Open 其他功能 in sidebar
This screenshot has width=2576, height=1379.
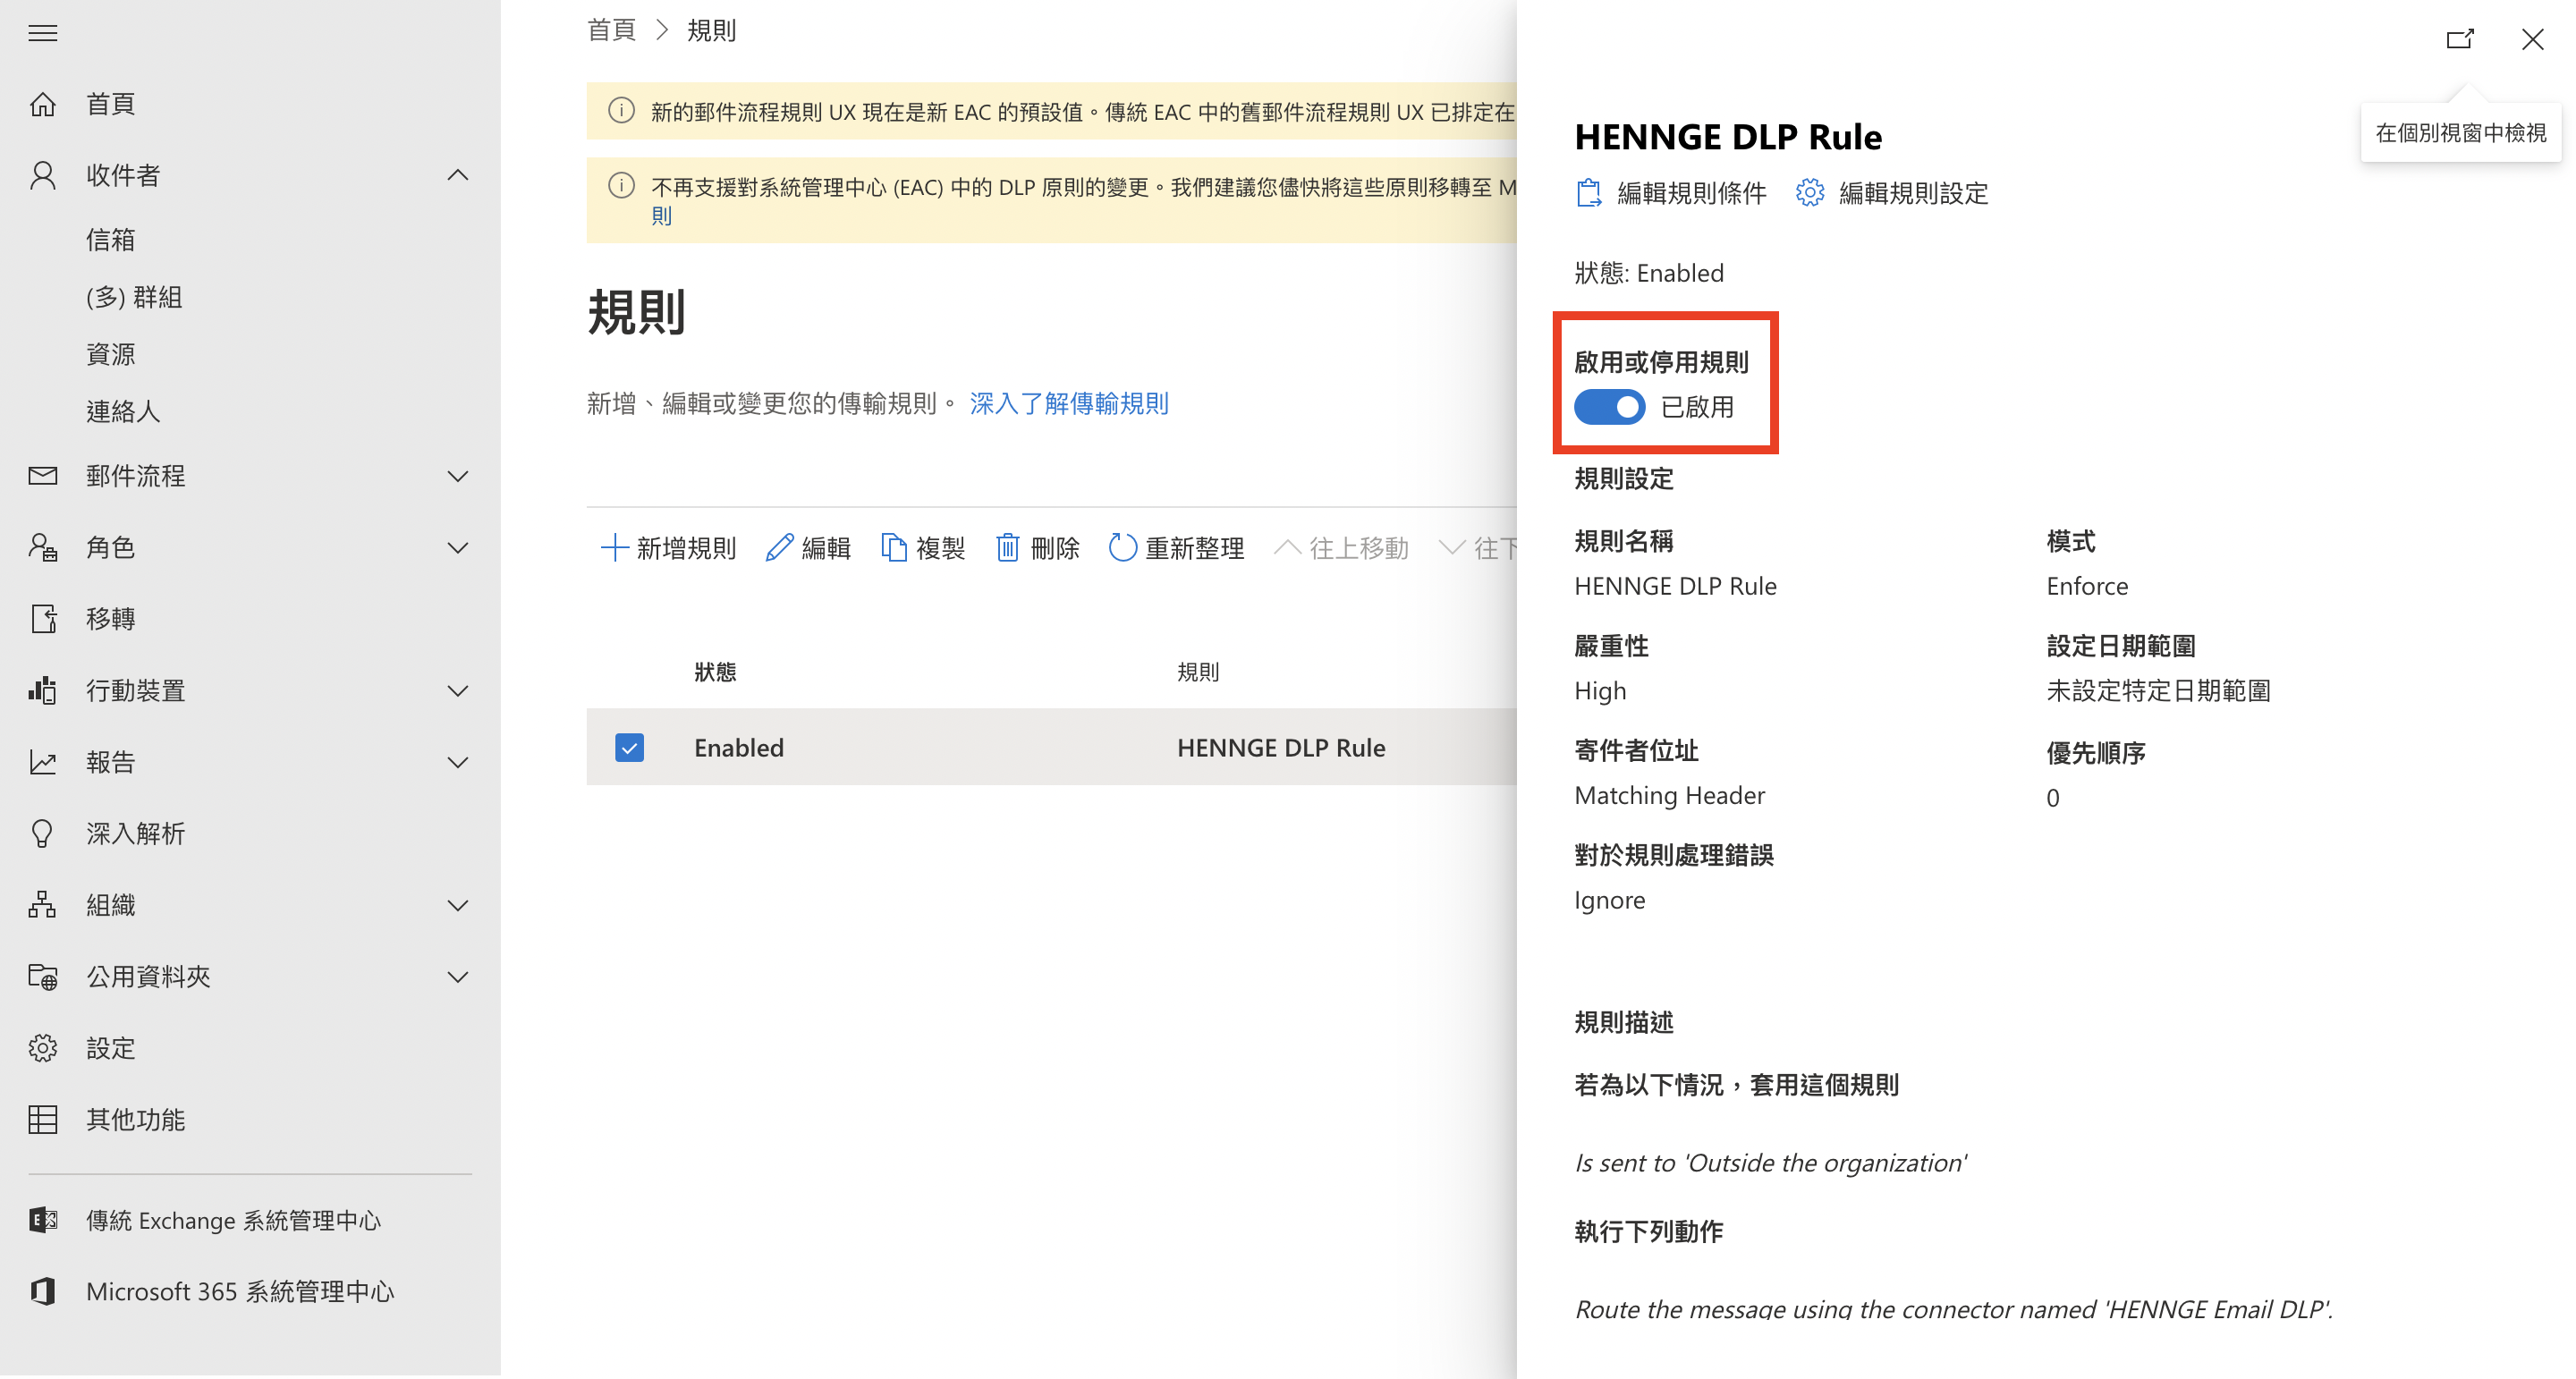pos(136,1119)
